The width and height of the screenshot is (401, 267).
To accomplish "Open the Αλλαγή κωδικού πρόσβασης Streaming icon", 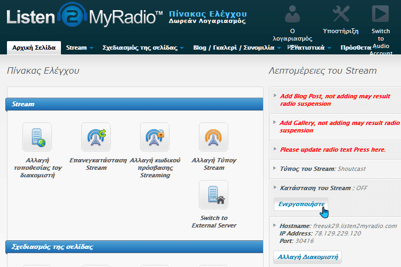I will point(155,137).
